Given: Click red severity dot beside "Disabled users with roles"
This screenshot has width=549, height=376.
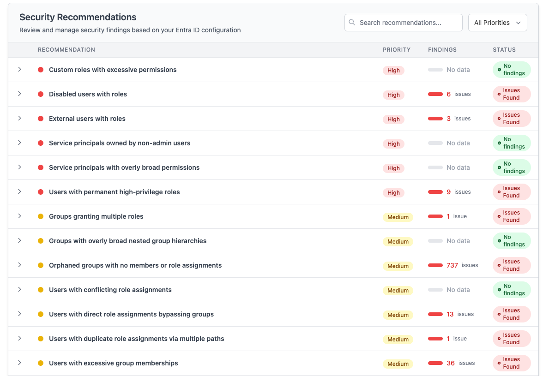Looking at the screenshot, I should [x=42, y=94].
